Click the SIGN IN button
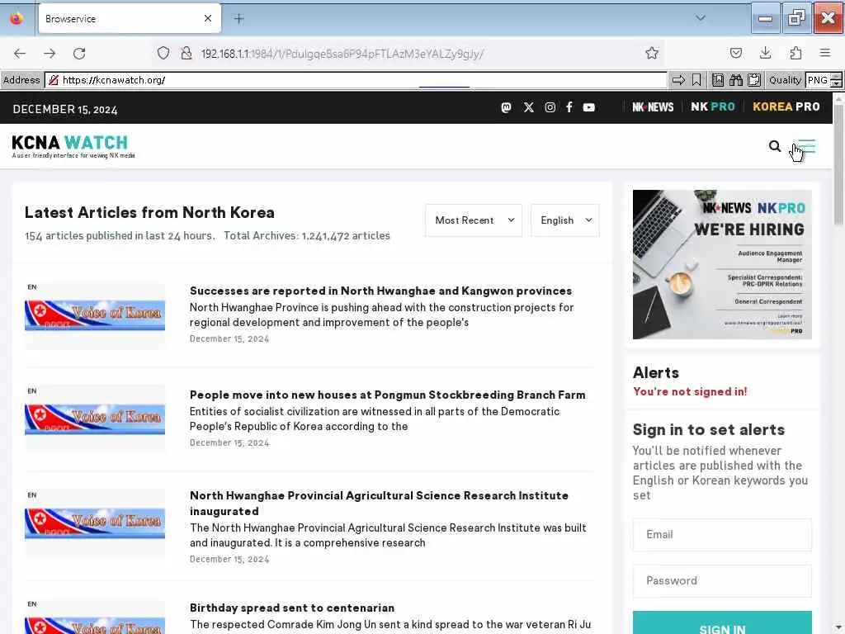This screenshot has height=634, width=845. (x=722, y=623)
